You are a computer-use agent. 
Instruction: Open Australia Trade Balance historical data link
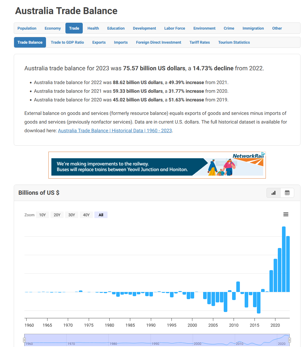click(115, 131)
